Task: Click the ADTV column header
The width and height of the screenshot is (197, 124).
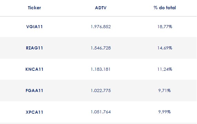Action: point(101,8)
